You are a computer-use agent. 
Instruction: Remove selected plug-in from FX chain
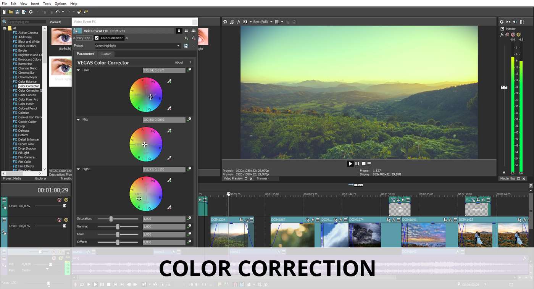pos(194,38)
